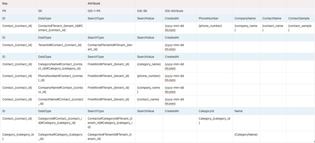This screenshot has width=315, height=143.
Task: Click the CompanyName#Contact_{contact_id} cell
Action: coord(61,90)
